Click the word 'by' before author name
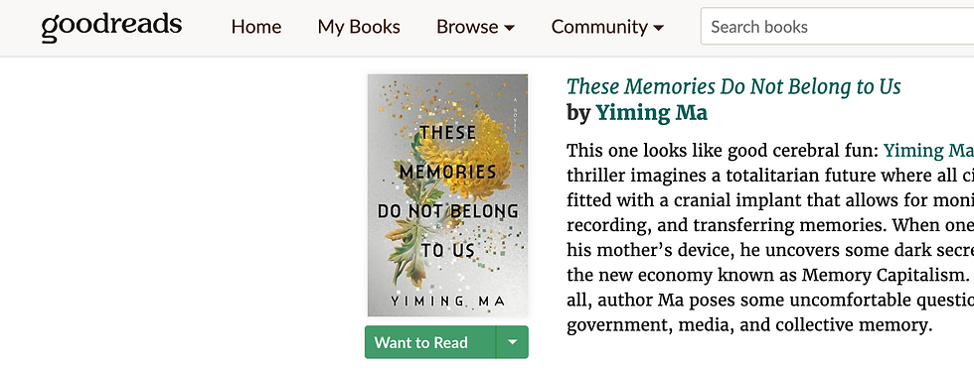Viewport: 974px width, 370px height. coord(578,114)
